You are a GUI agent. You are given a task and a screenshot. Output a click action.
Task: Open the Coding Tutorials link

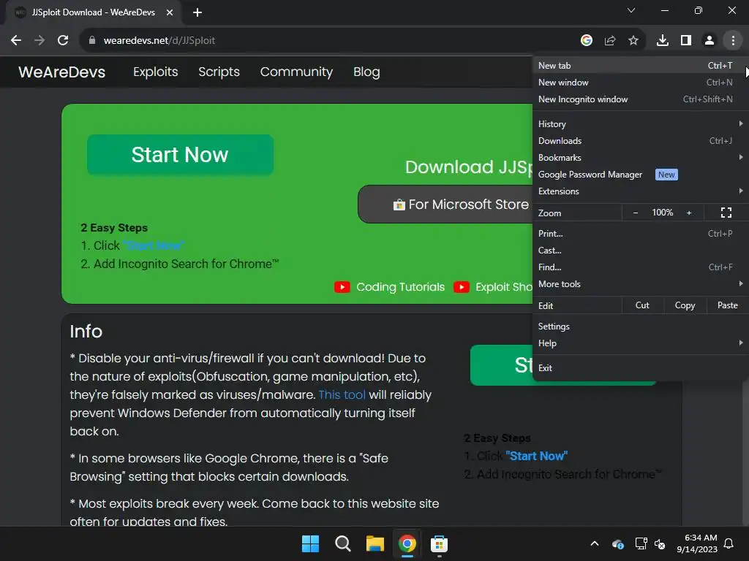(x=400, y=287)
